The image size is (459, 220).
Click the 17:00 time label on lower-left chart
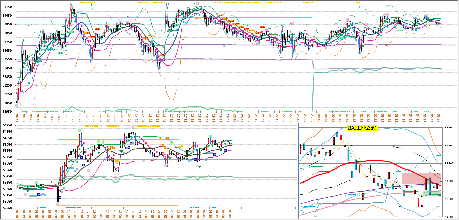coord(120,214)
